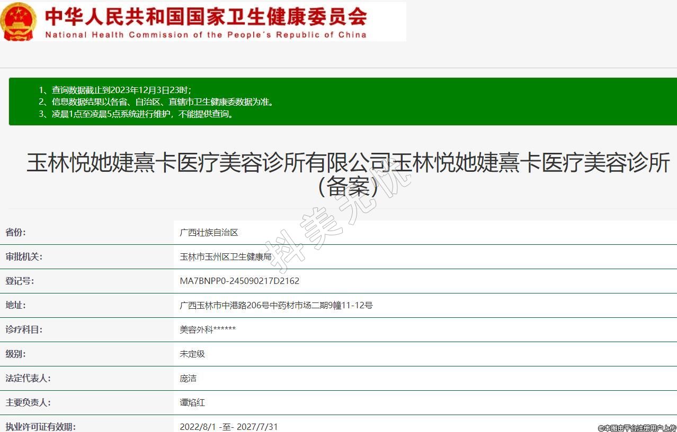Click the clinic address value text

click(276, 305)
